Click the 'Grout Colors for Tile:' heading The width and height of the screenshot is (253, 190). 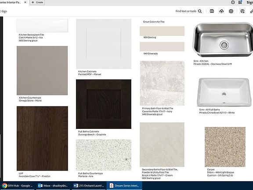pyautogui.click(x=154, y=22)
